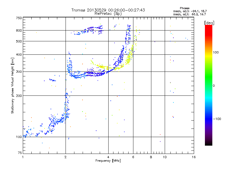Viewport: 228px width, 171px height.
Task: Click the x-axis tick label "16"
Action: pyautogui.click(x=194, y=157)
